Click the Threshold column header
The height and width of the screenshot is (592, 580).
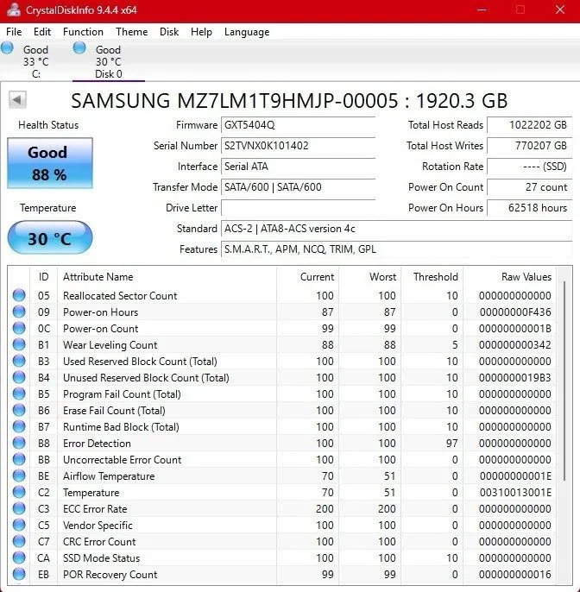pyautogui.click(x=432, y=277)
